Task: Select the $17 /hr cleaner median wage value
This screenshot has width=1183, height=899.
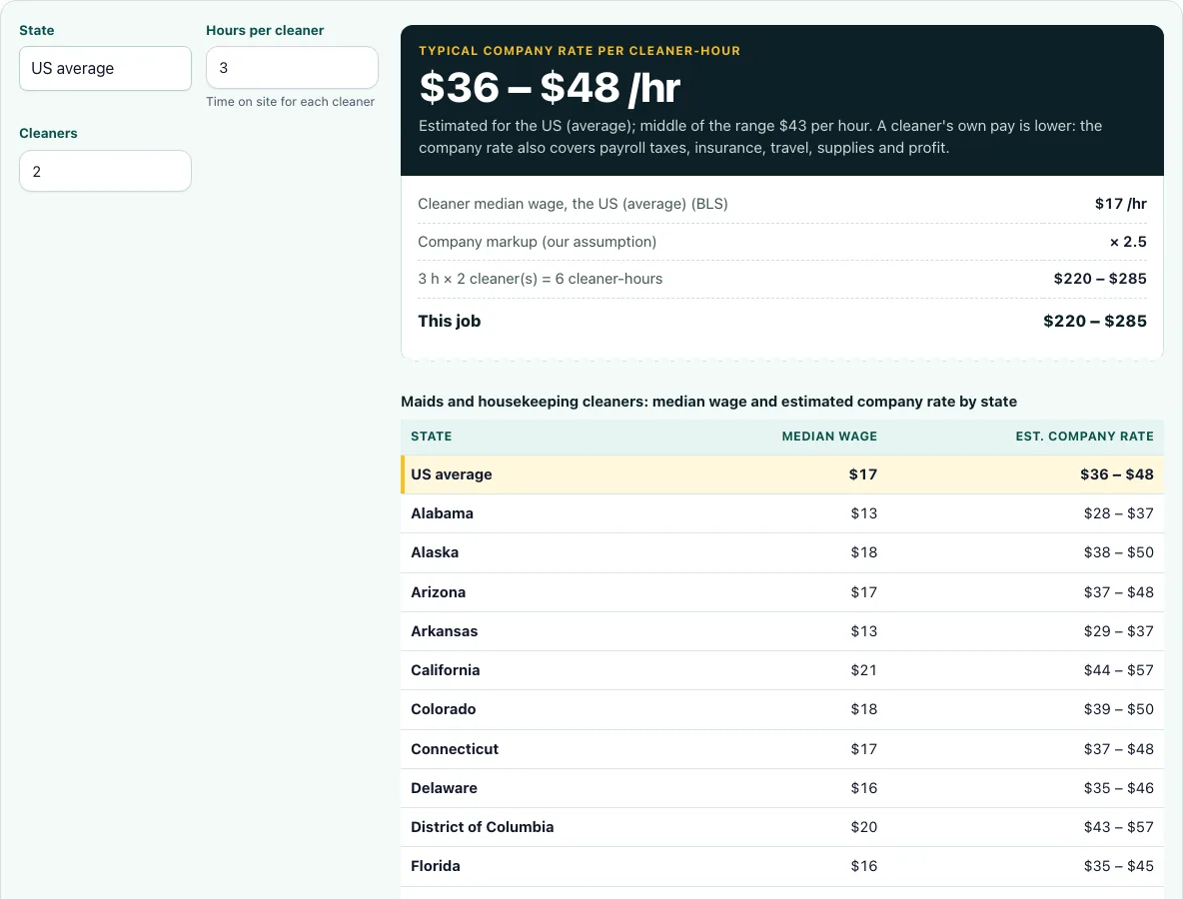Action: pyautogui.click(x=1120, y=204)
